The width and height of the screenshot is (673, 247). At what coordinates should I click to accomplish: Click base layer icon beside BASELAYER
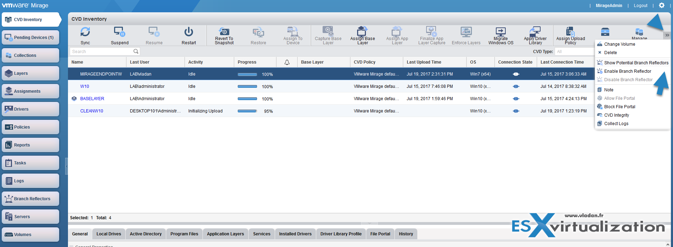click(74, 99)
